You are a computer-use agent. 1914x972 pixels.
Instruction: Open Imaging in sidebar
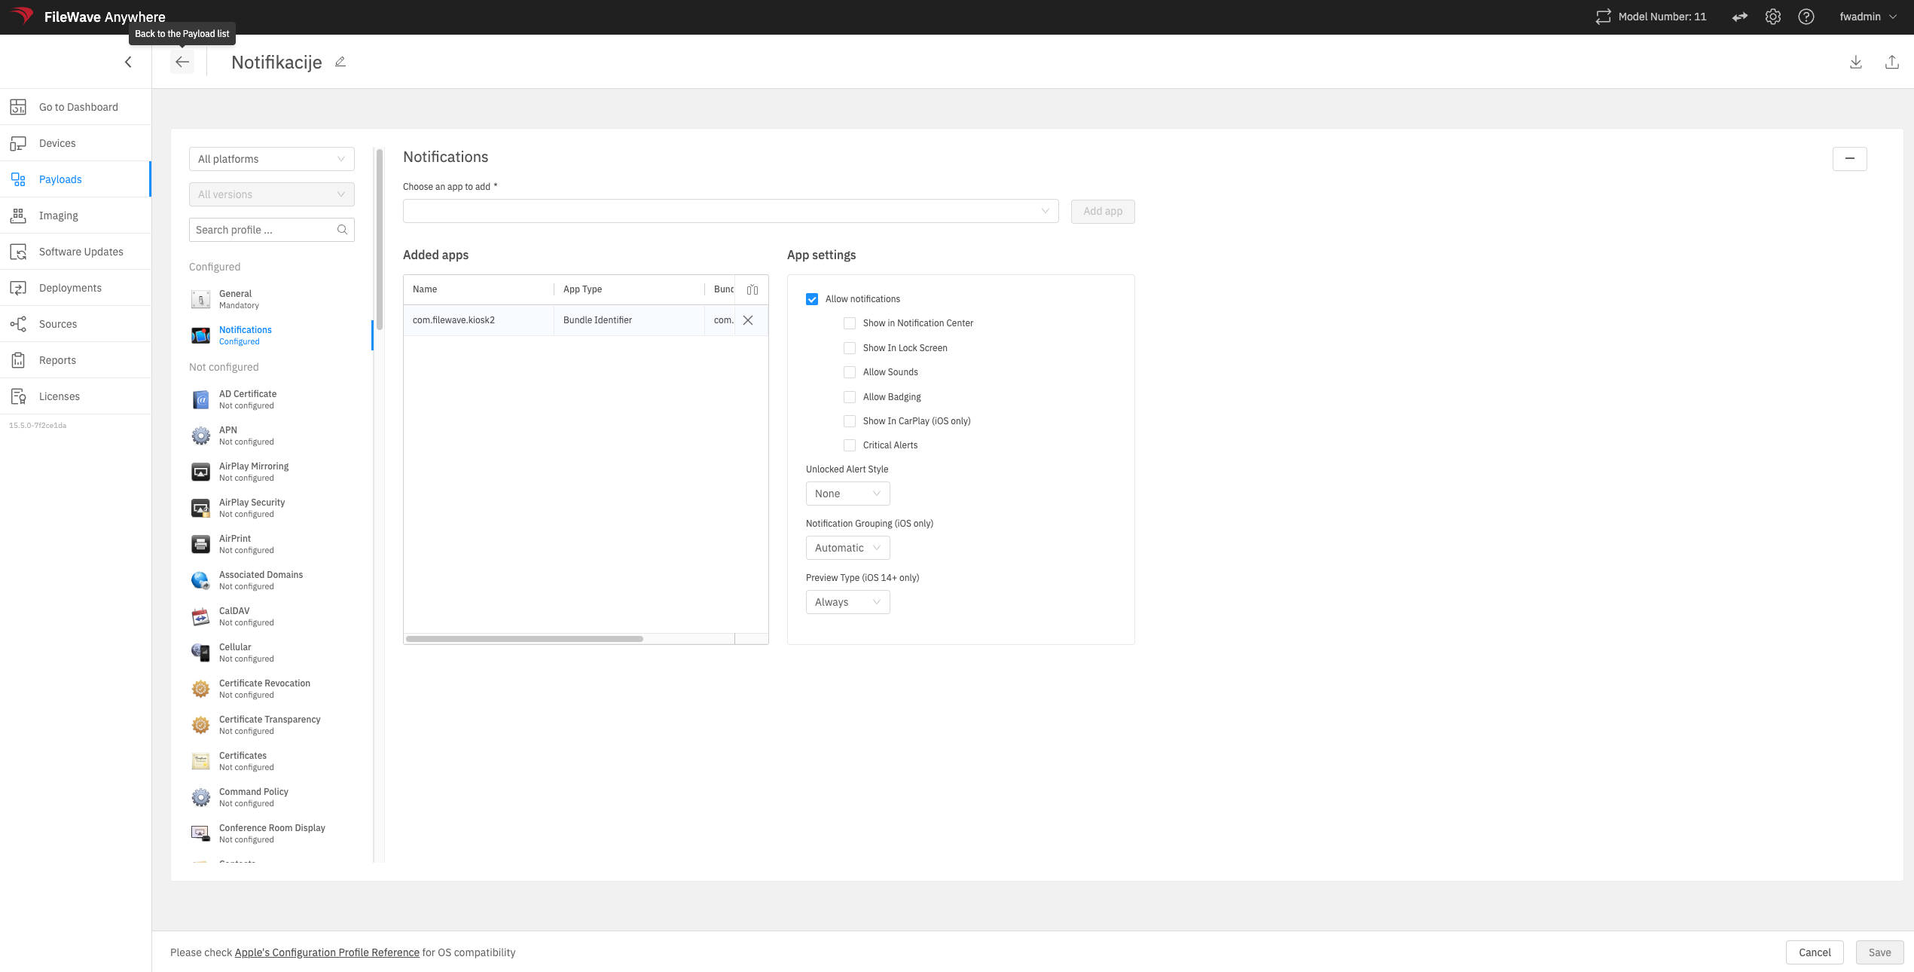click(x=75, y=215)
